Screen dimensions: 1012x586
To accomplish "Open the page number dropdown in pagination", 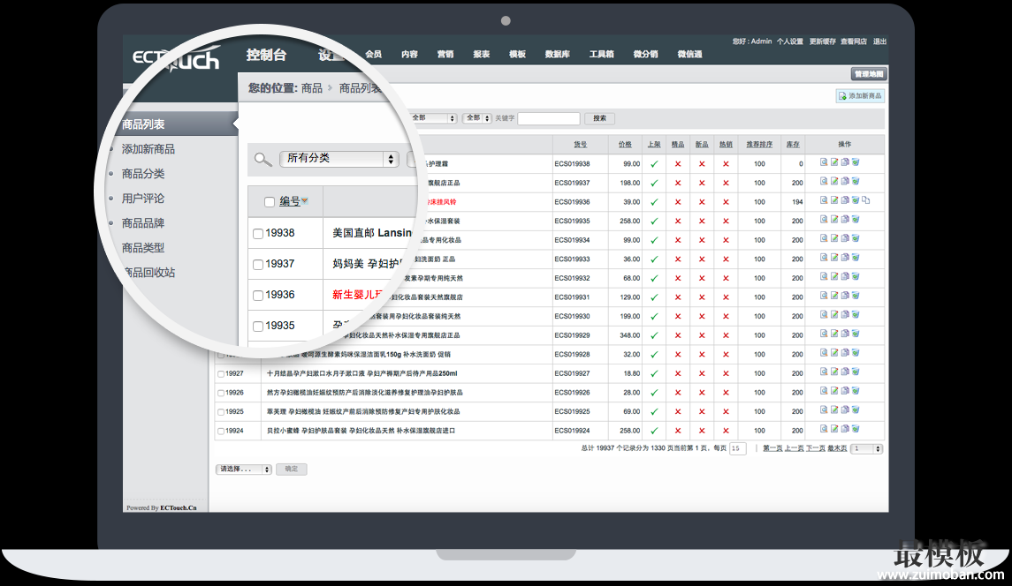I will pyautogui.click(x=866, y=448).
